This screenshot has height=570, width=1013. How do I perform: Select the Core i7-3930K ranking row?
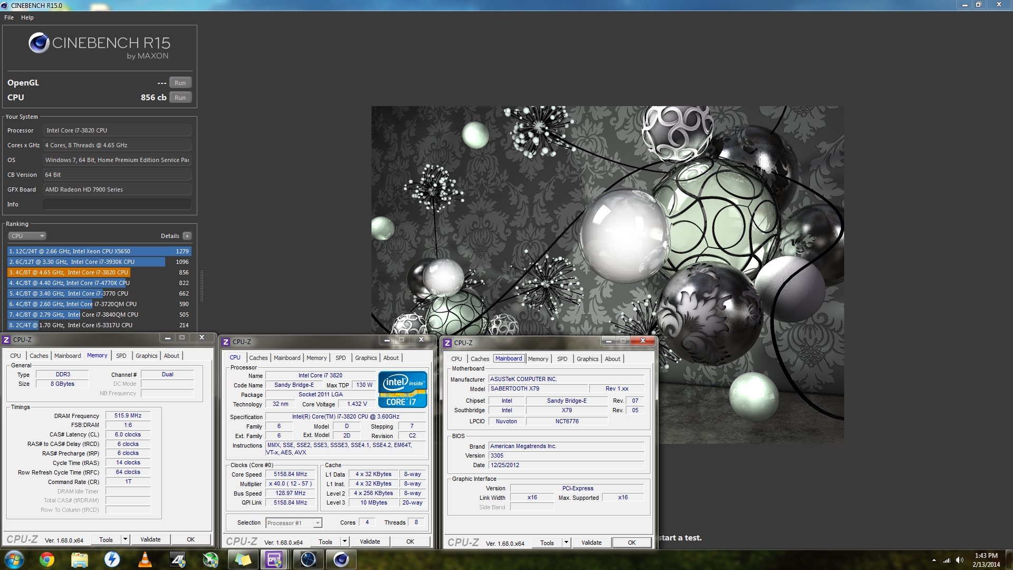click(x=99, y=262)
